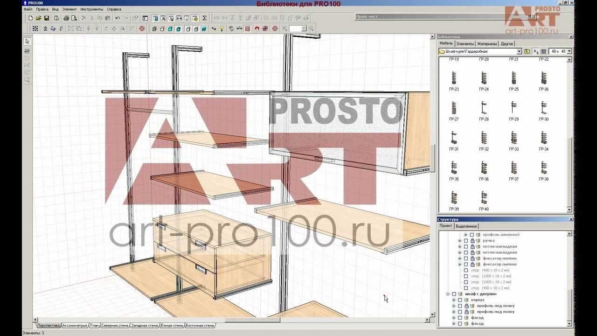Toggle Contours display mode icon
This screenshot has height=336, width=597.
[x=188, y=28]
